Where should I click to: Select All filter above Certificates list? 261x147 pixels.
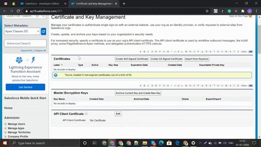point(250,52)
